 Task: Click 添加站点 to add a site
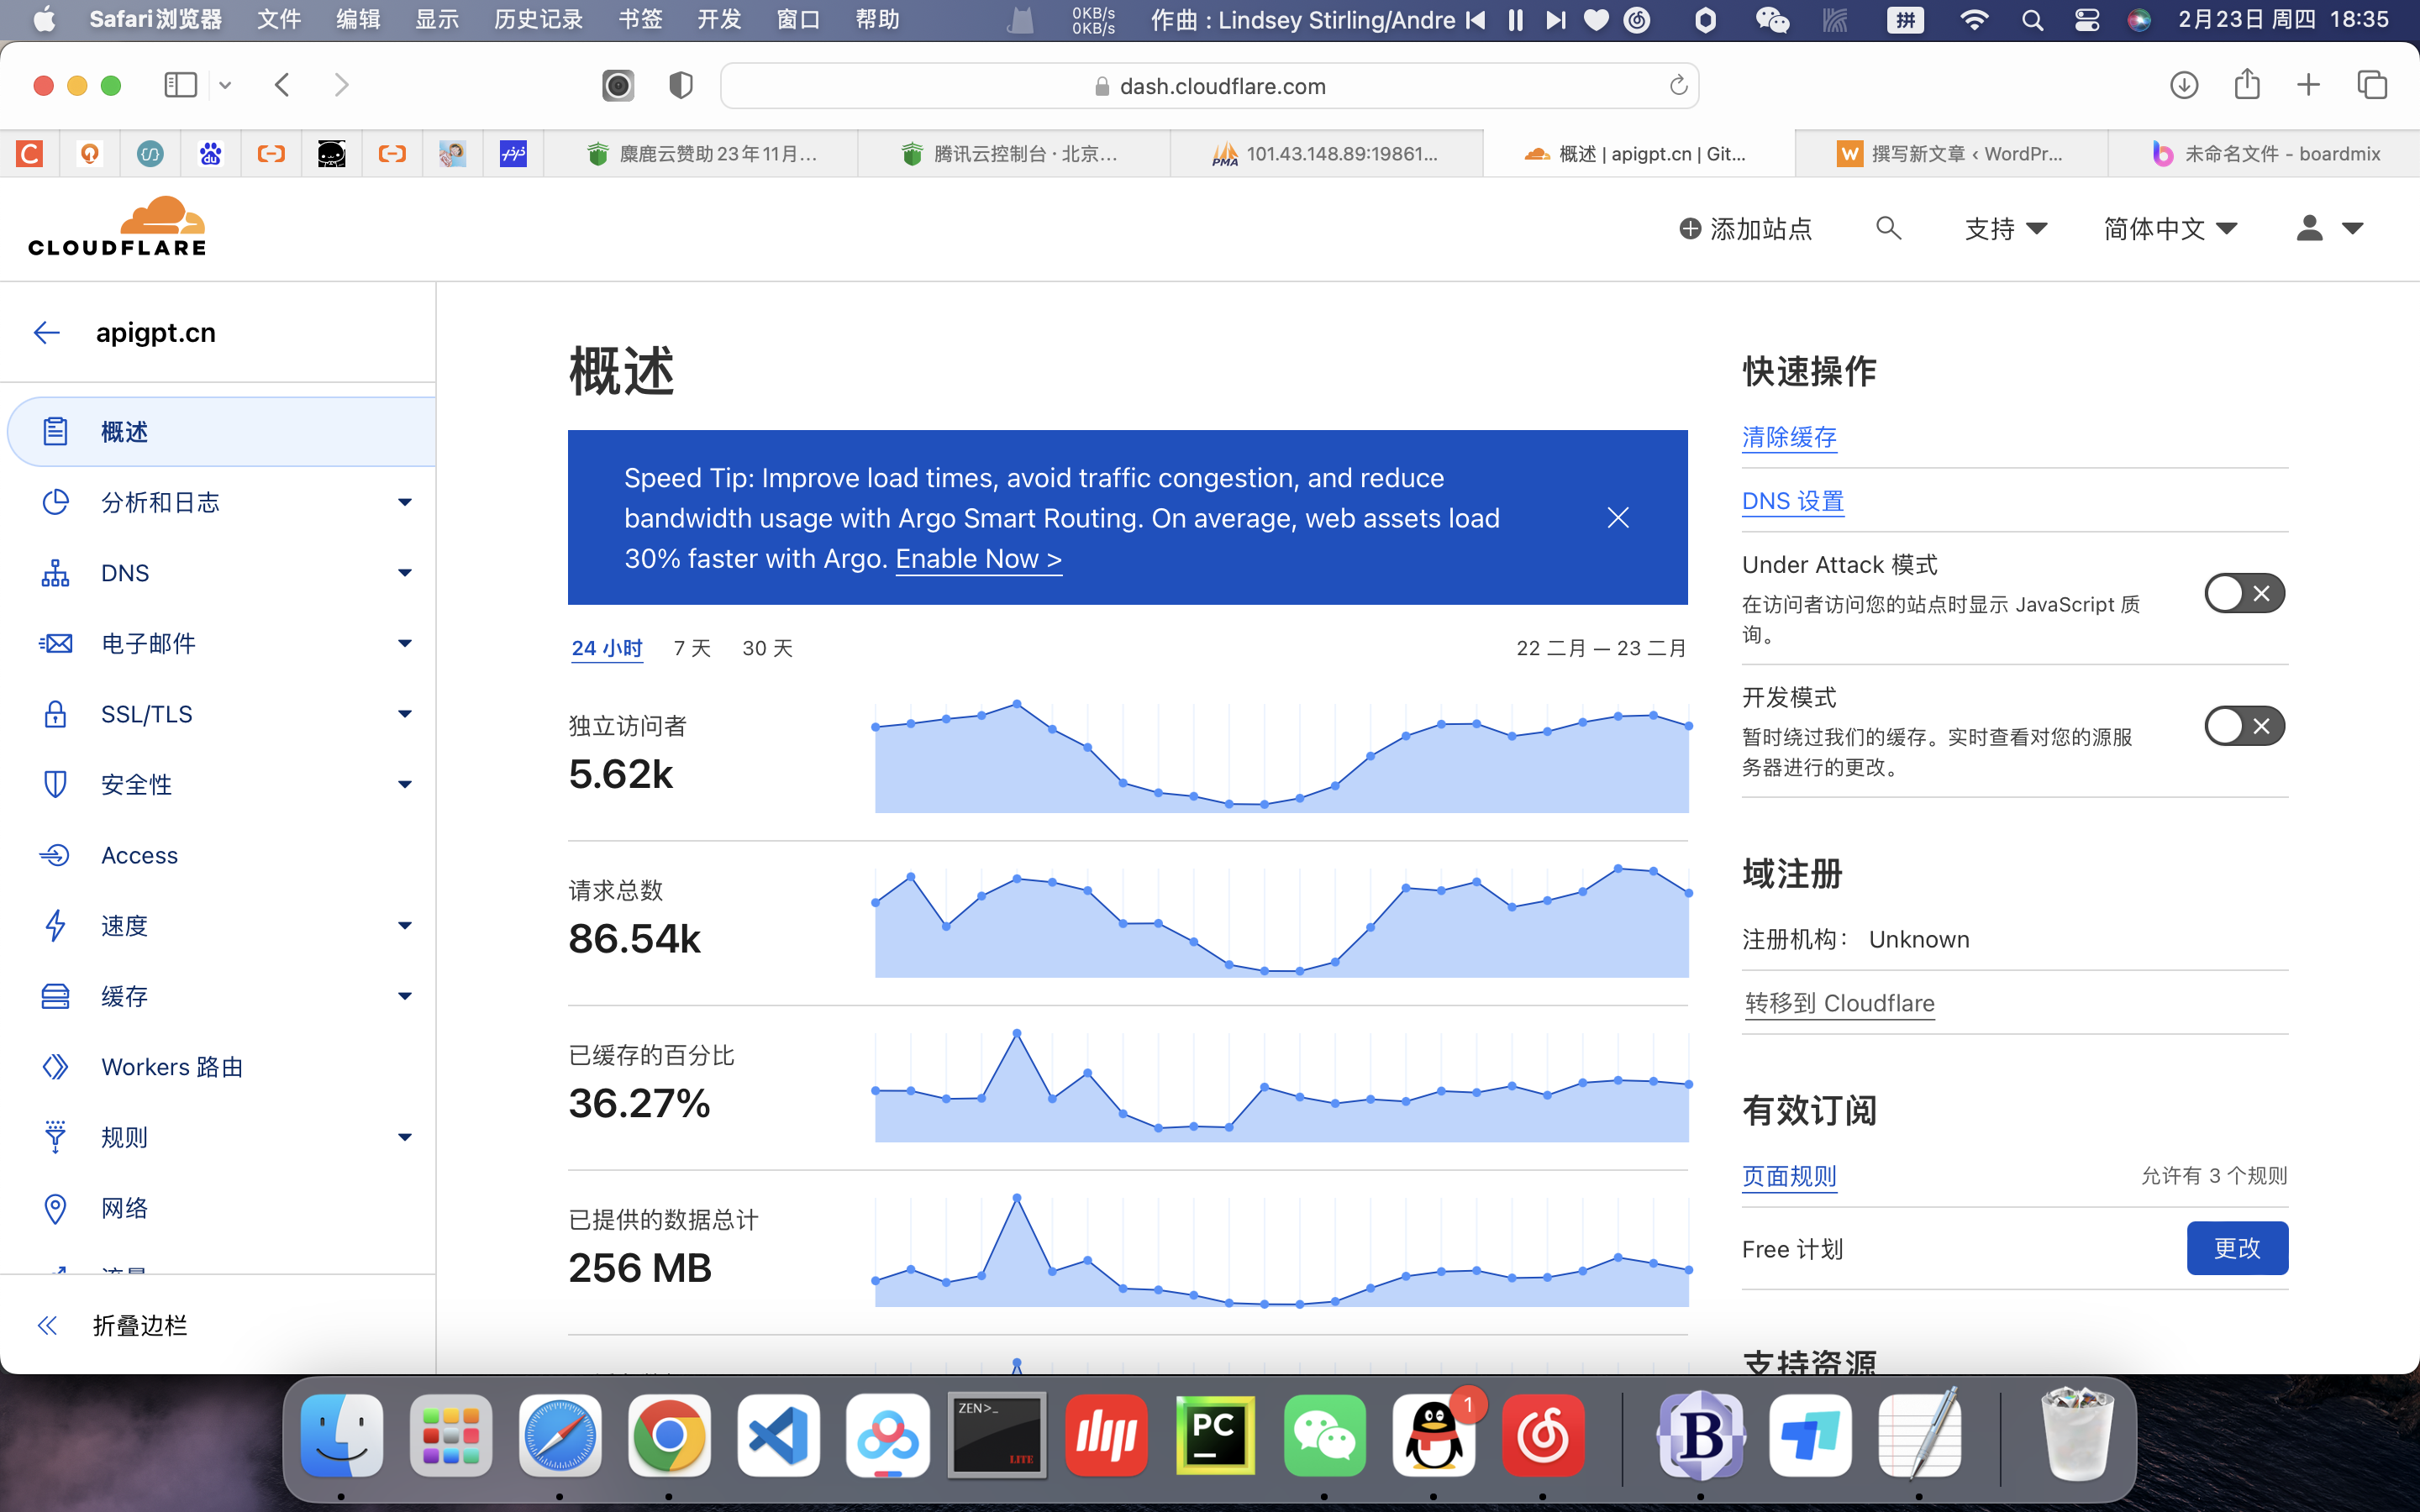pos(1745,229)
